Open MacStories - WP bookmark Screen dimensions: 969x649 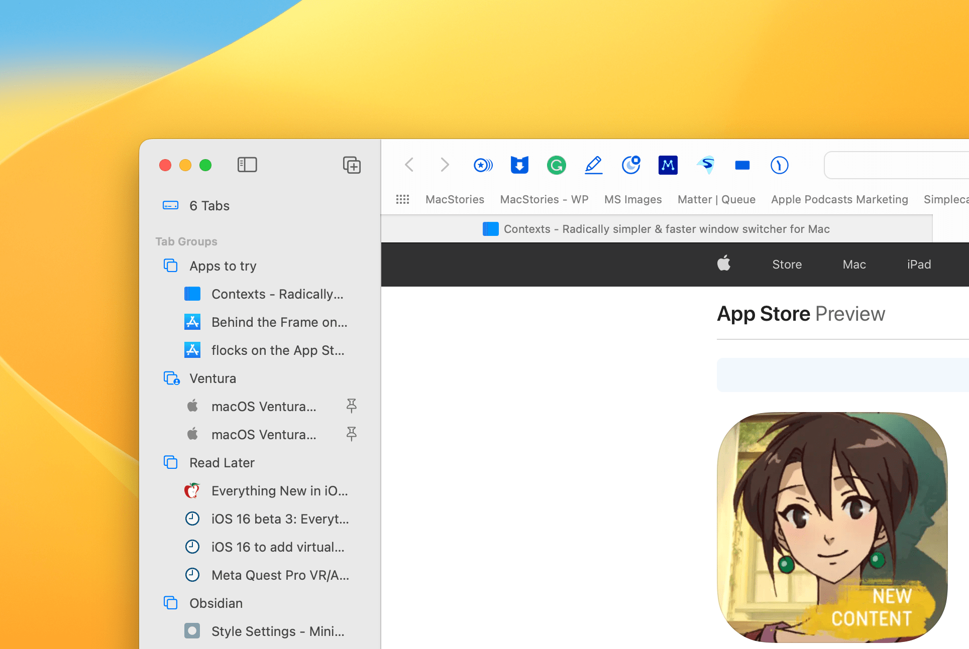(x=544, y=199)
